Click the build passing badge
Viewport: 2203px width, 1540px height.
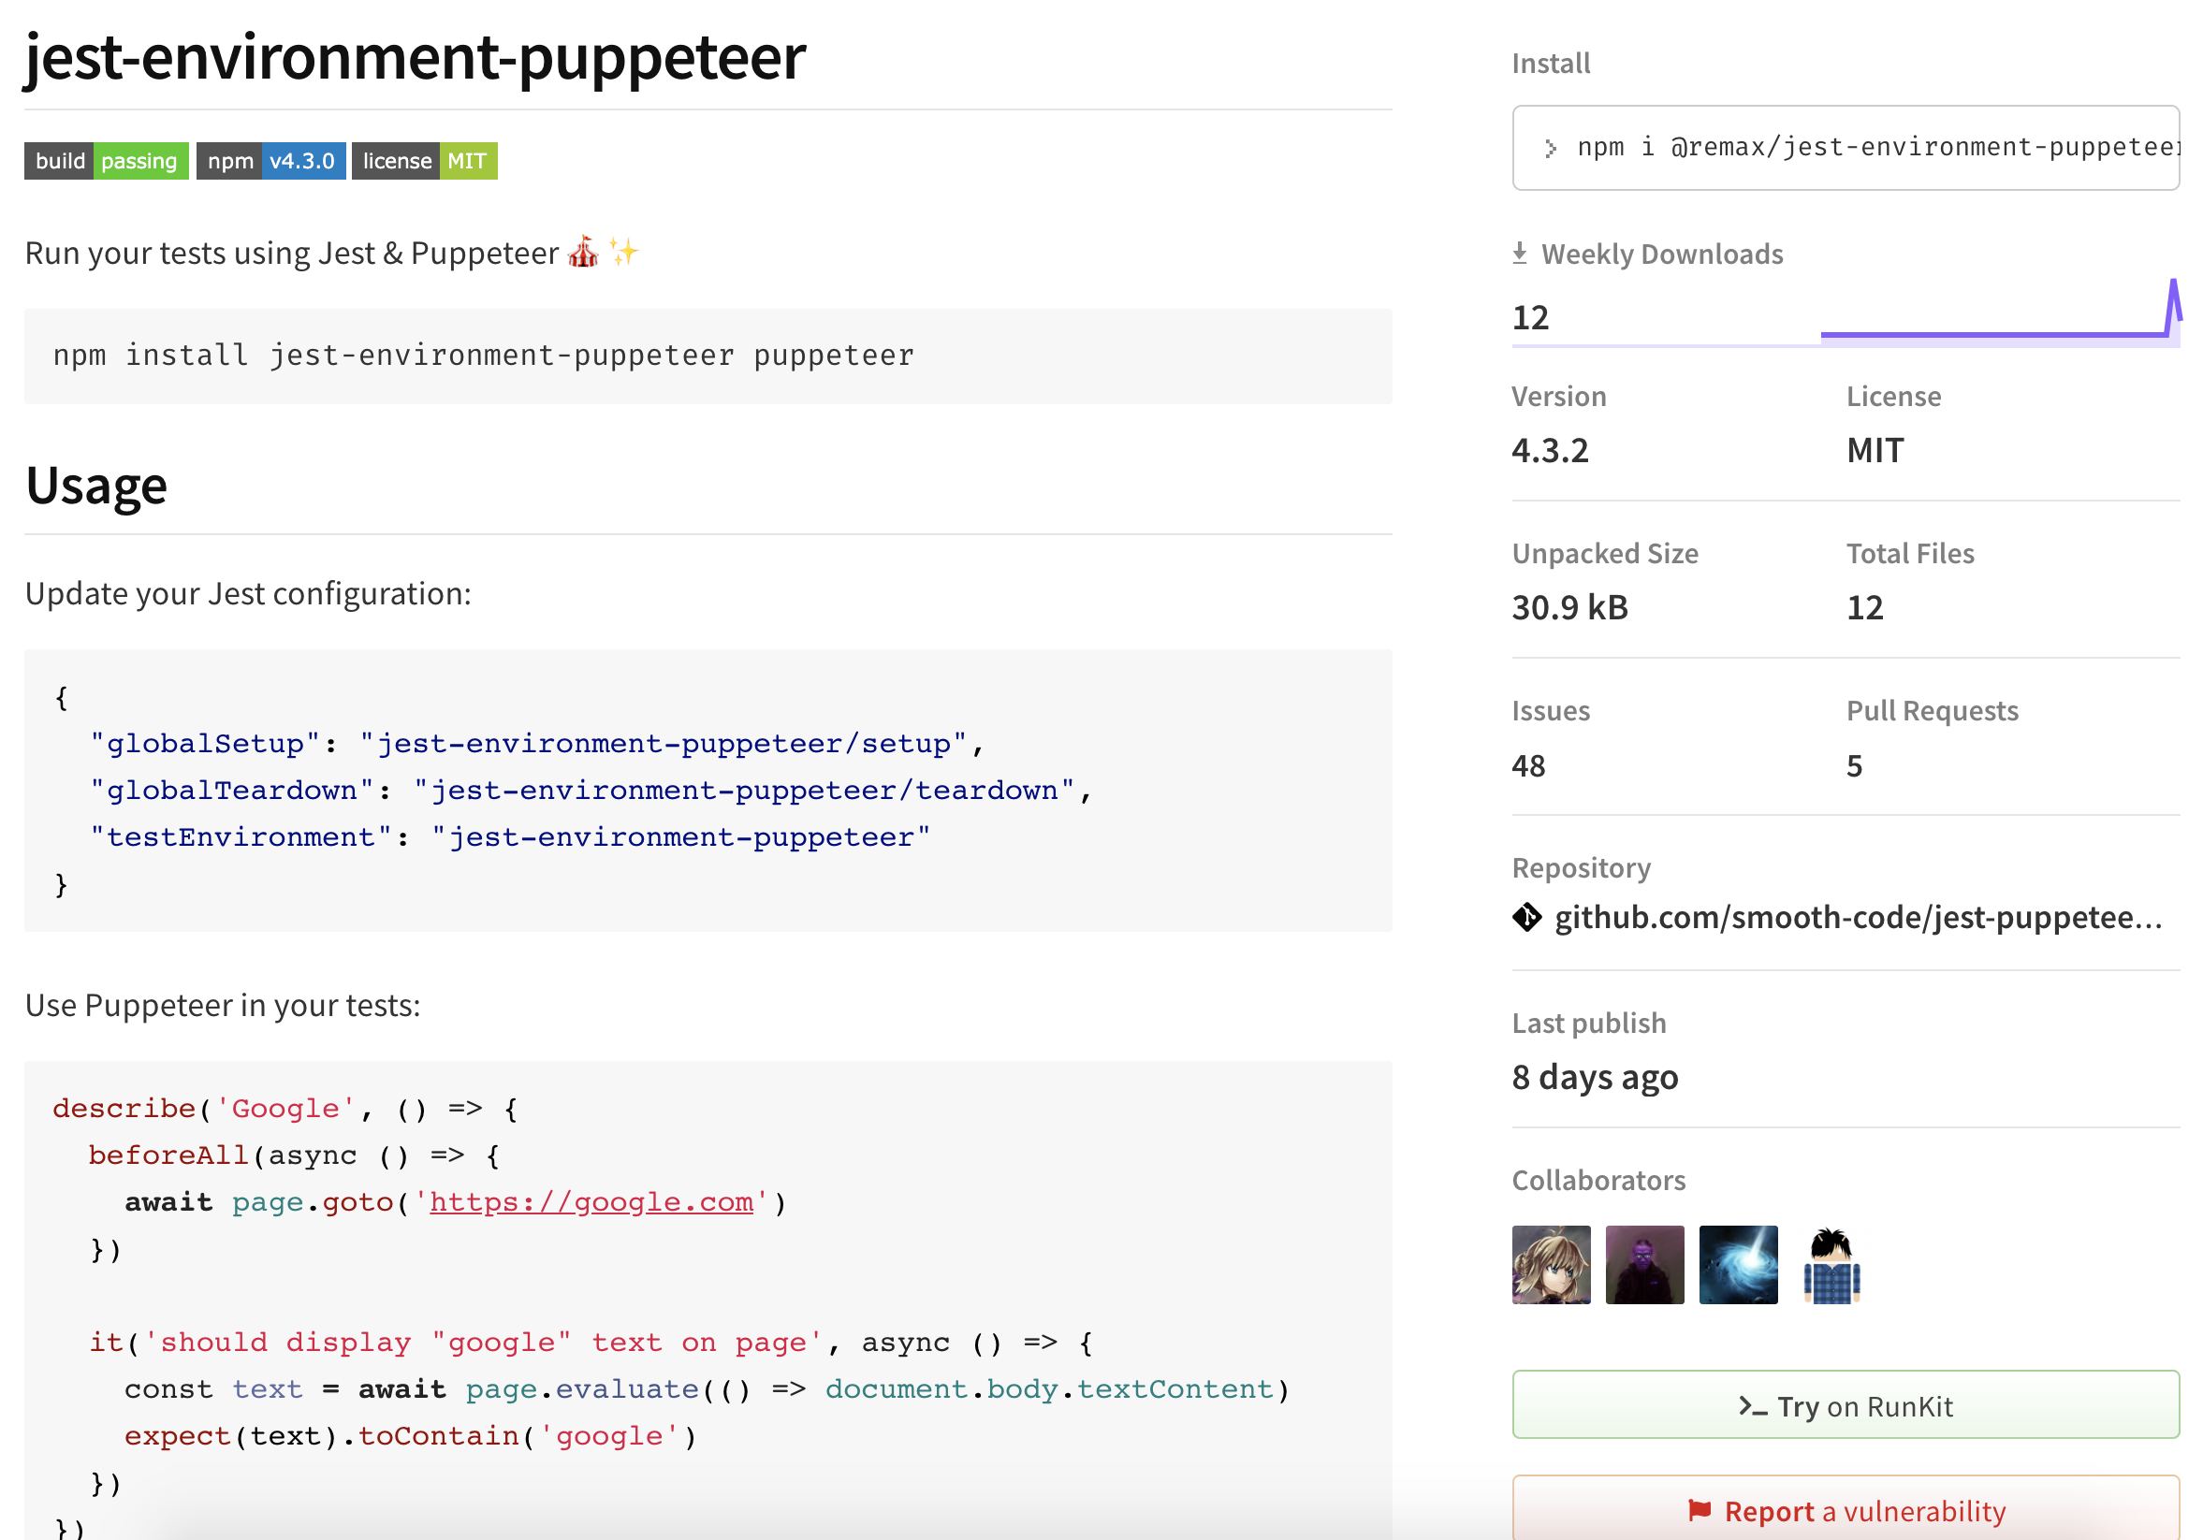(106, 161)
